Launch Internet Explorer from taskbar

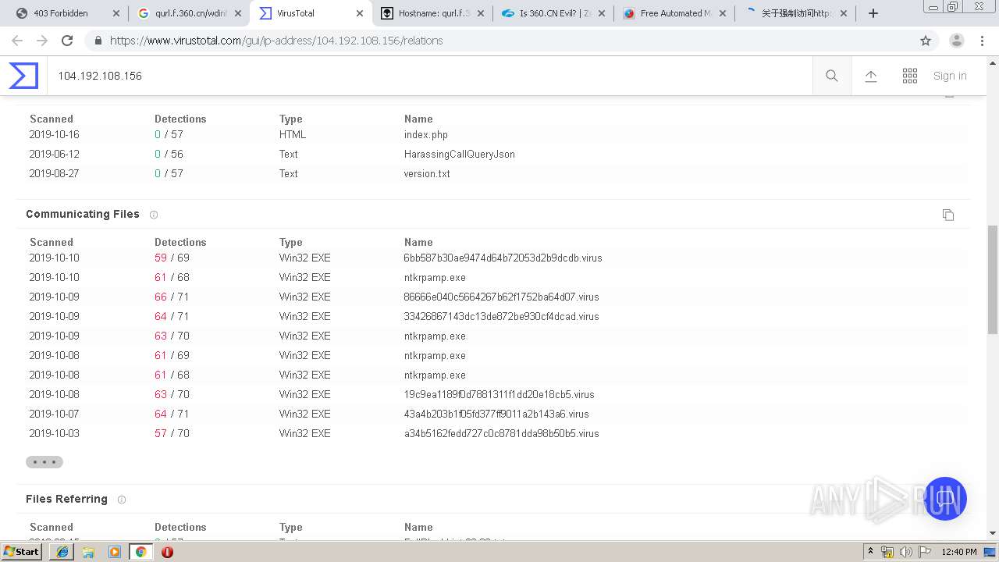tap(62, 552)
